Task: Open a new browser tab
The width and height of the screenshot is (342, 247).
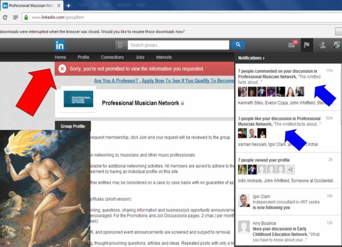Action: pos(68,6)
